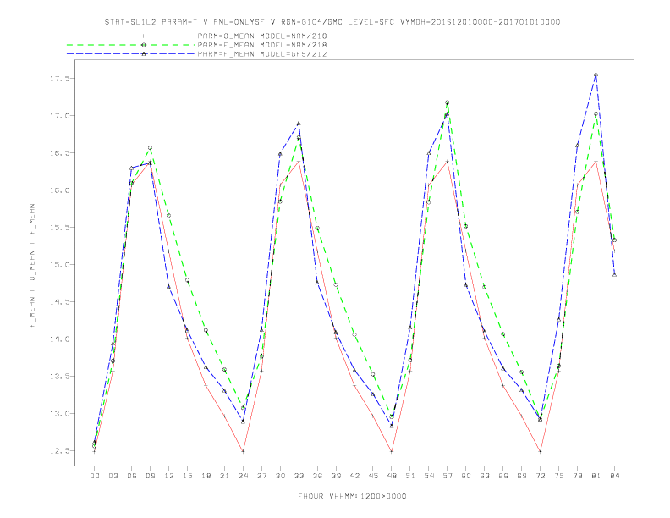Click forecast hour 66 on the x-axis
This screenshot has width=670, height=518.
[x=503, y=476]
